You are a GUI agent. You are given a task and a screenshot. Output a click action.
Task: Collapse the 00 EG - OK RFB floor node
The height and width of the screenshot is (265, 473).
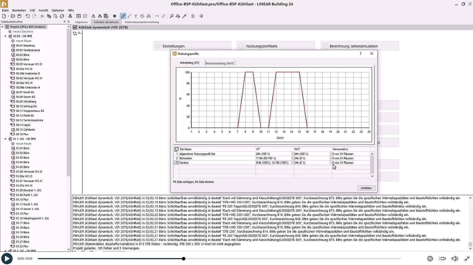click(x=5, y=36)
